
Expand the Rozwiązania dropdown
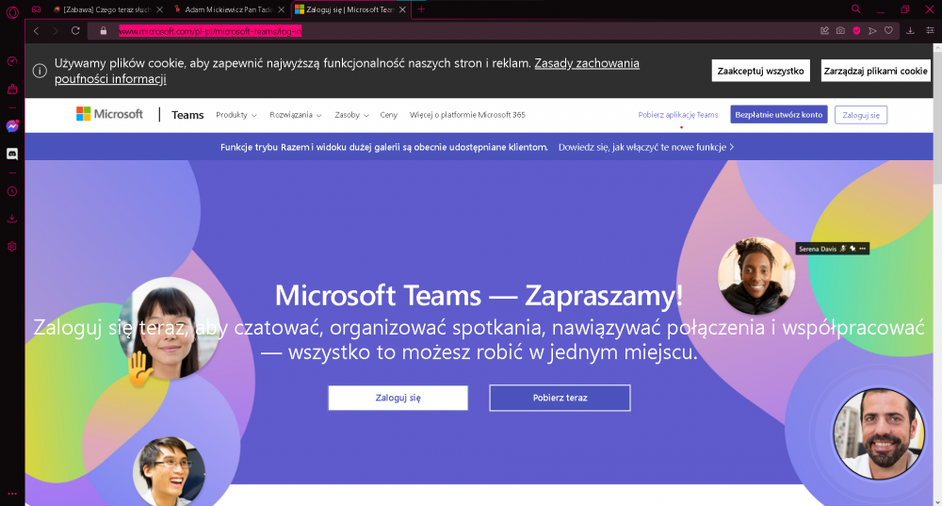click(x=296, y=115)
